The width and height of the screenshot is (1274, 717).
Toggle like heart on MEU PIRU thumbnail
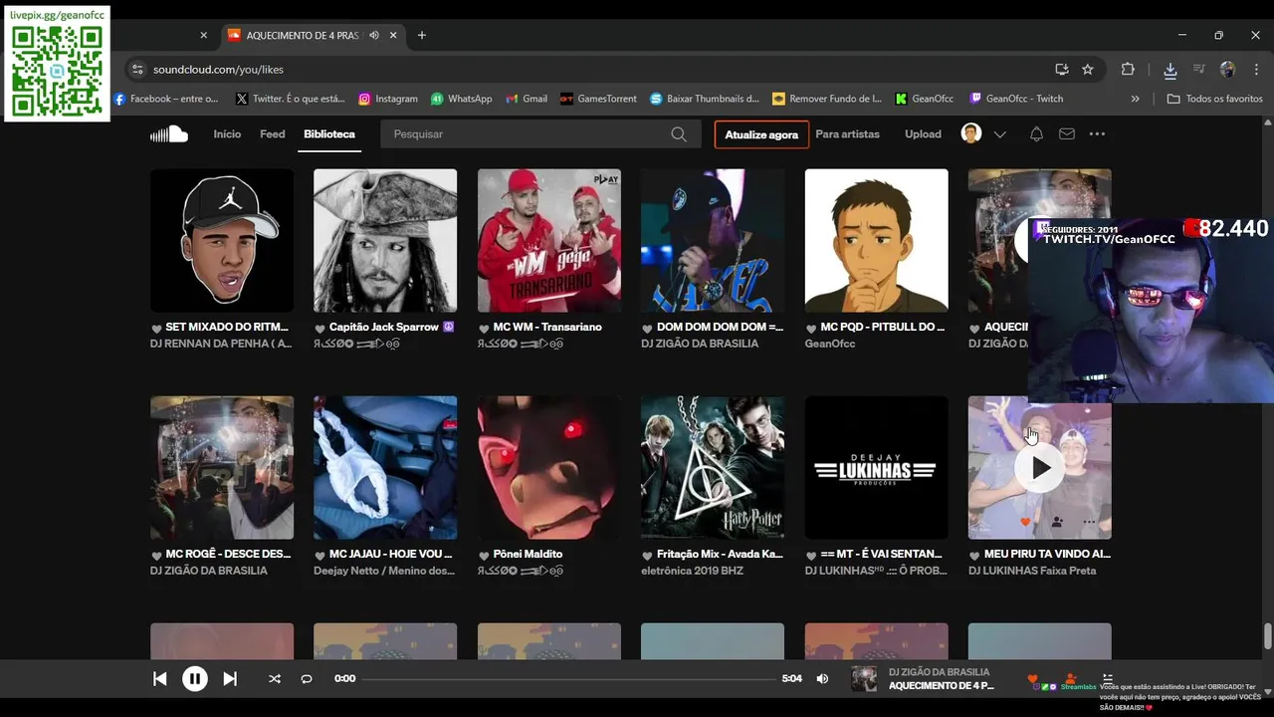(1025, 522)
